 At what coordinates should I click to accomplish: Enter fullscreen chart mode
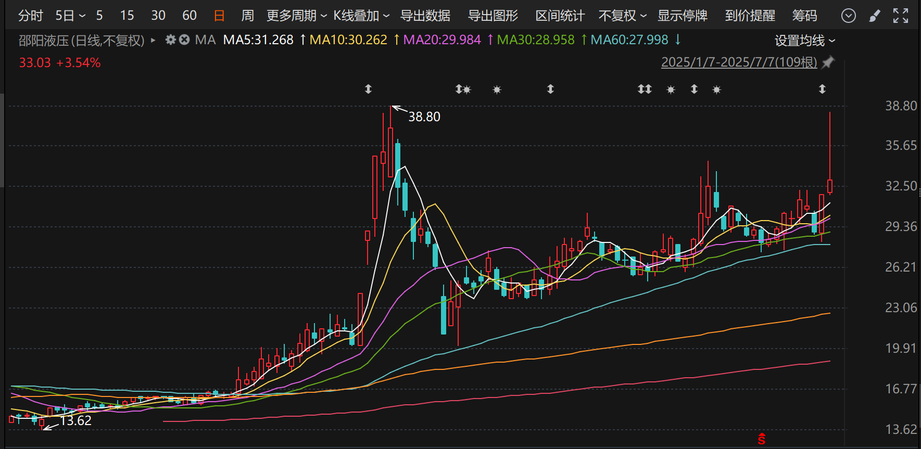901,16
